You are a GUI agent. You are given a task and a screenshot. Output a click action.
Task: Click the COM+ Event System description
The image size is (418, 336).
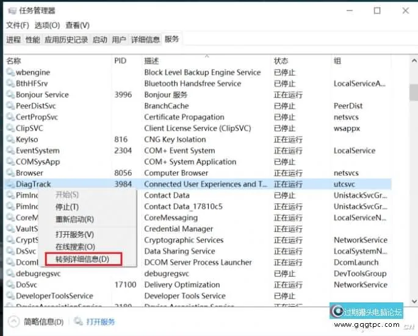(179, 151)
